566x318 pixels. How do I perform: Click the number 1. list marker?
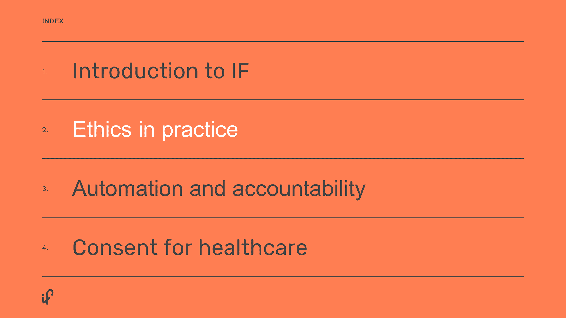tap(44, 72)
